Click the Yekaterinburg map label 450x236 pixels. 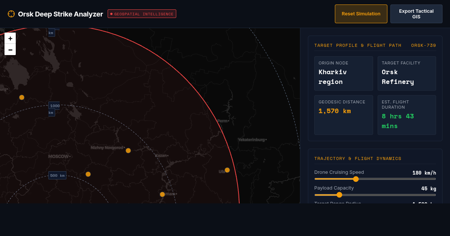point(251,140)
